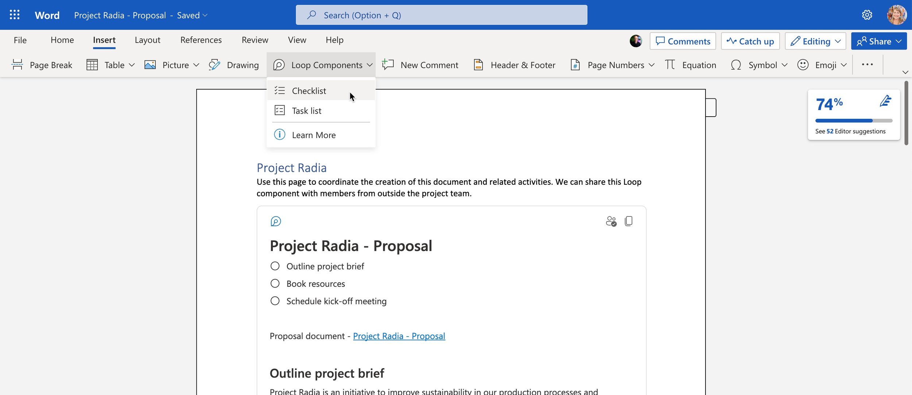This screenshot has height=395, width=912.
Task: Toggle Book resources task checkbox
Action: tap(275, 283)
